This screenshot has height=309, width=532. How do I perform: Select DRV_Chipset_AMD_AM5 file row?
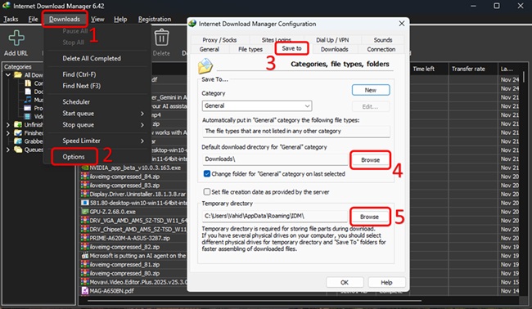134,230
